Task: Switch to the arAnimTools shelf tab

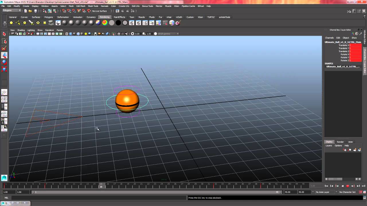Action: coord(225,17)
